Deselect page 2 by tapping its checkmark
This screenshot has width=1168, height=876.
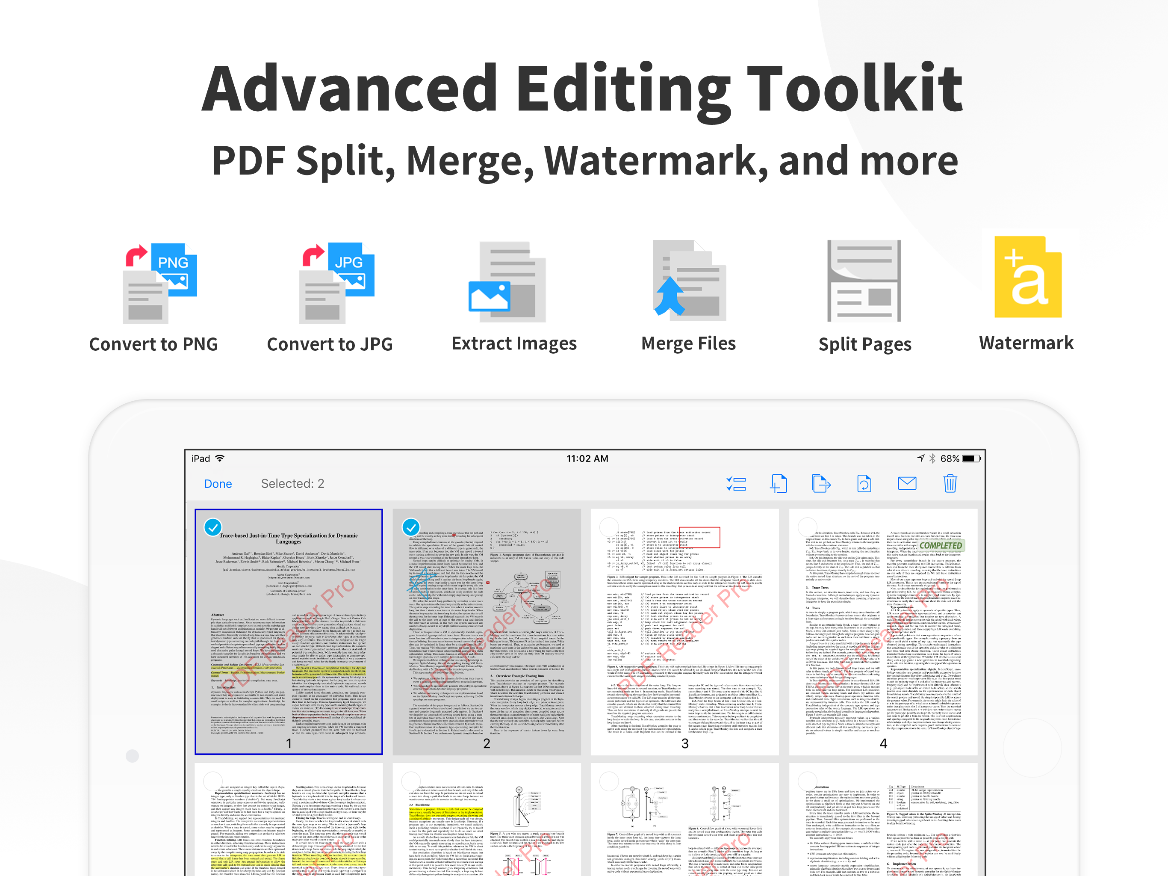(x=411, y=527)
